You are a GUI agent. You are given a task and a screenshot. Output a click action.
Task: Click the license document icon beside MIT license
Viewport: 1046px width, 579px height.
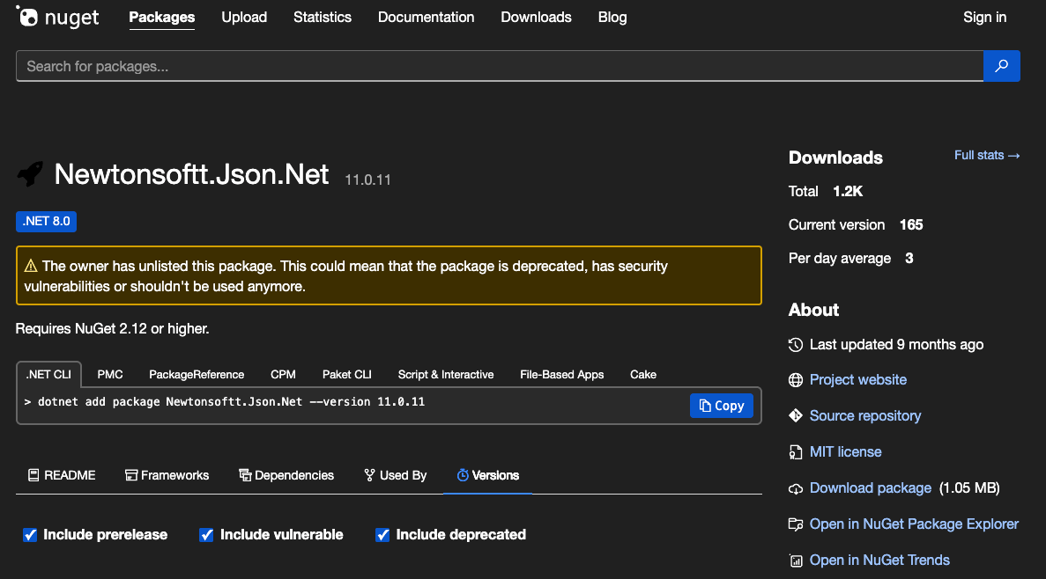(x=795, y=451)
